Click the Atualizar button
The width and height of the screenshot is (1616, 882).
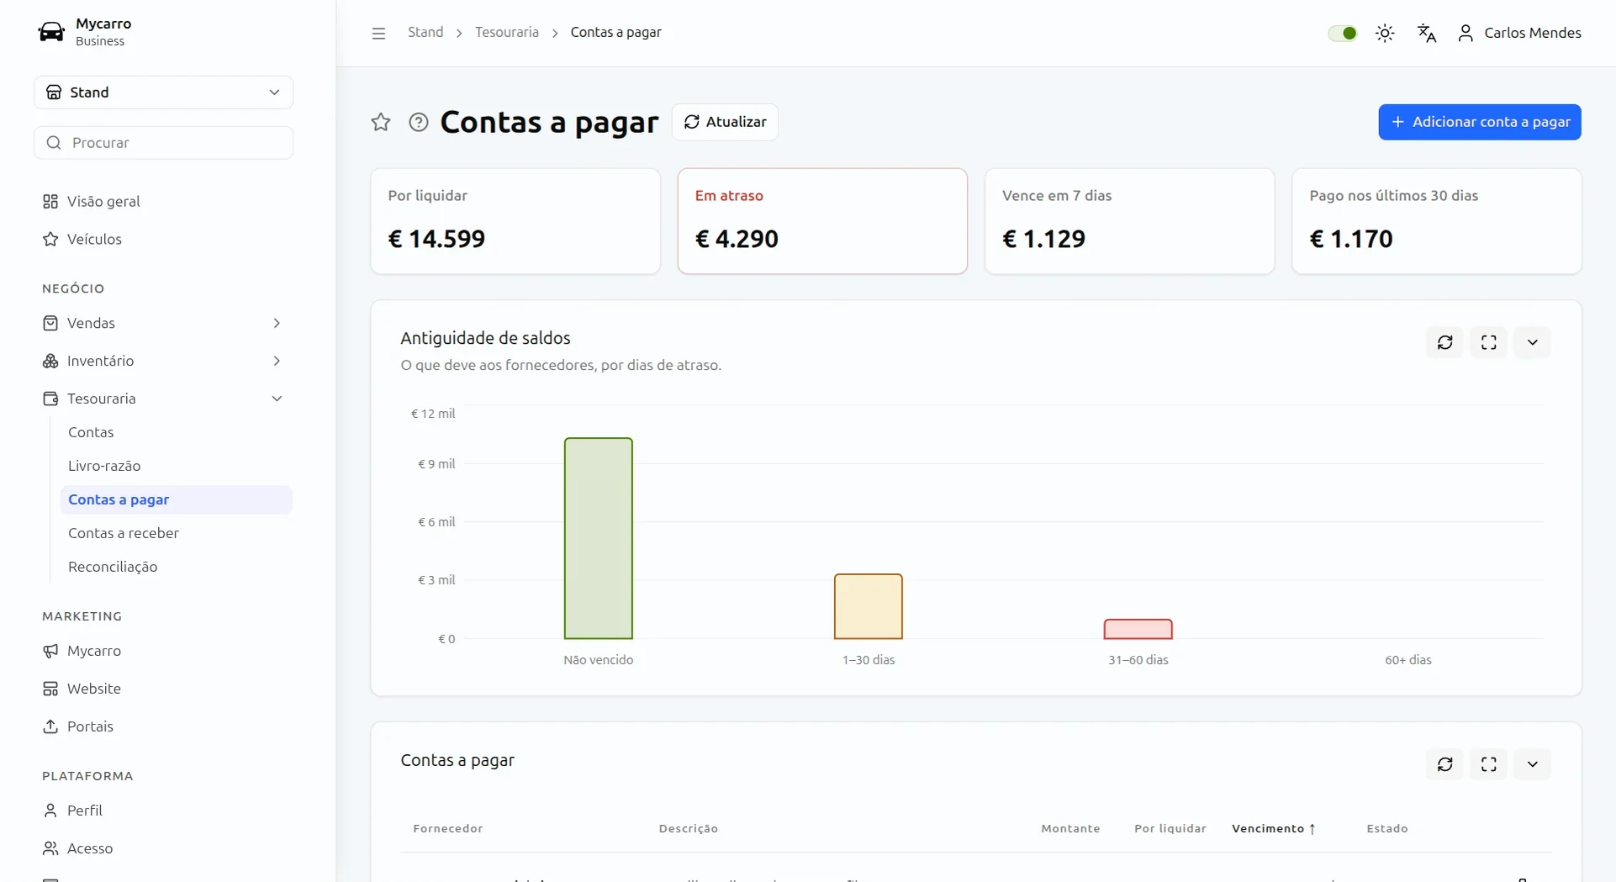coord(725,122)
